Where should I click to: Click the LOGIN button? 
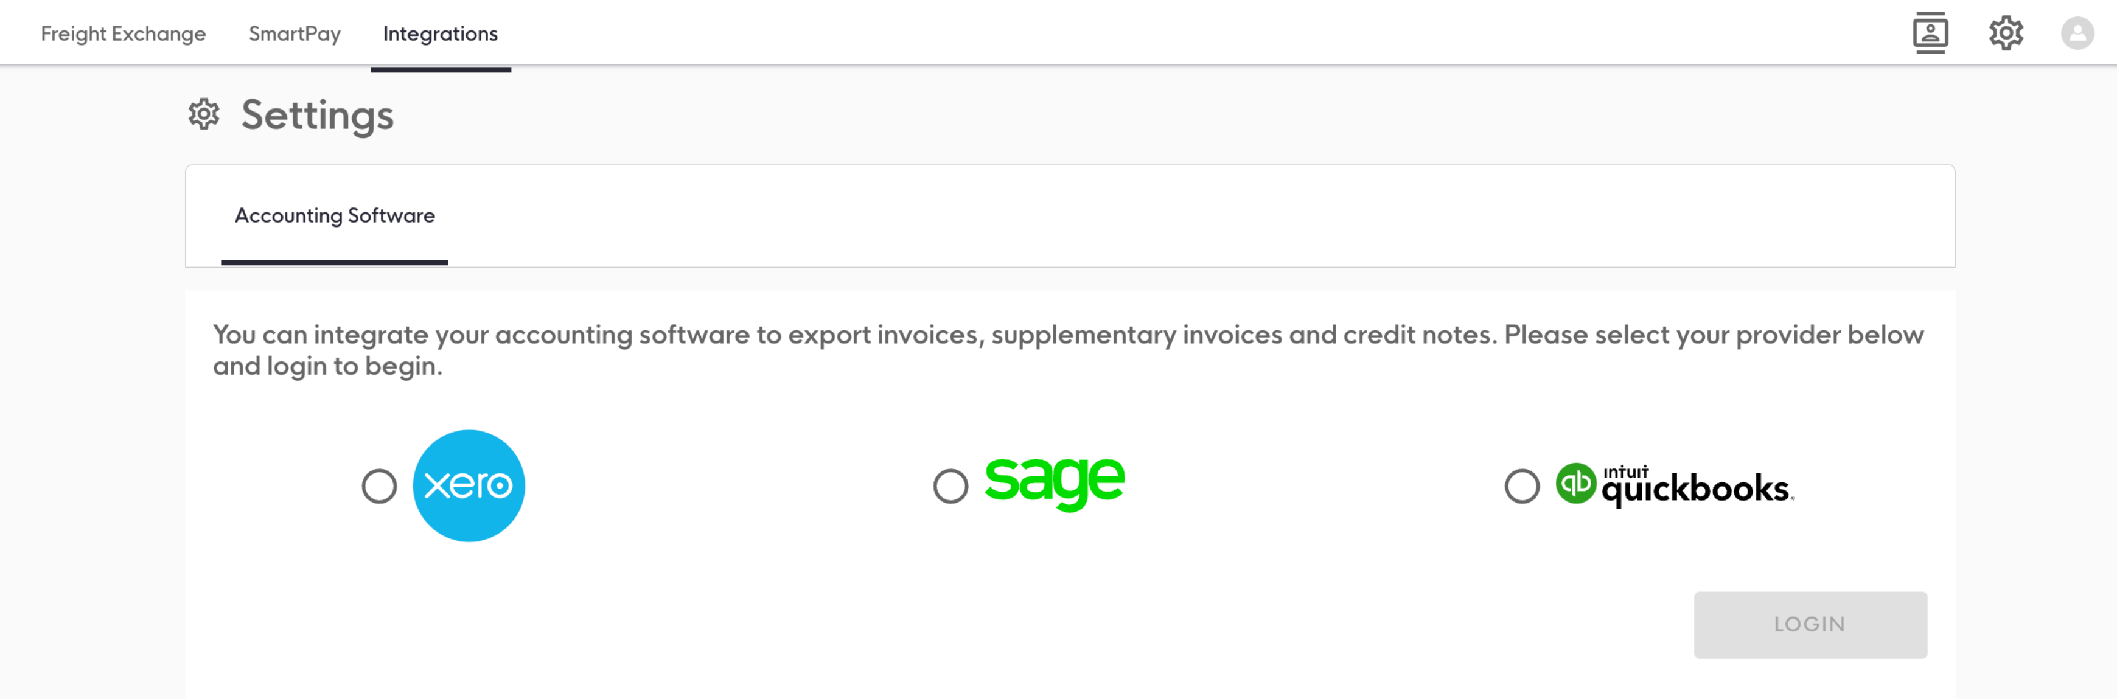(1810, 624)
